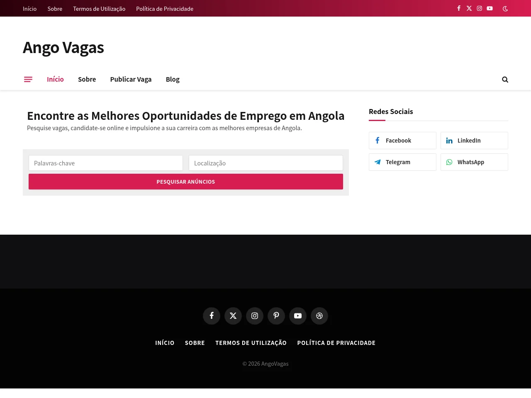Open Blog menu item

pos(173,79)
